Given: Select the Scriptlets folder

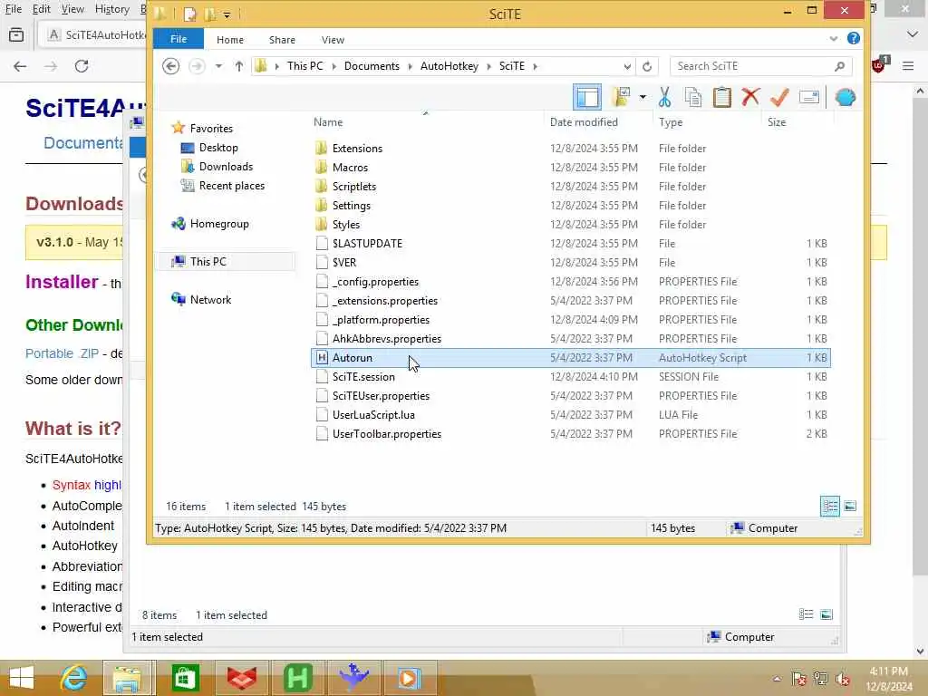Looking at the screenshot, I should pyautogui.click(x=354, y=187).
